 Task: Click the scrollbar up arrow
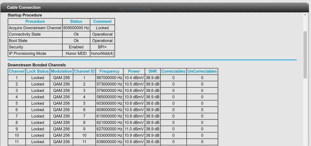click(x=305, y=15)
